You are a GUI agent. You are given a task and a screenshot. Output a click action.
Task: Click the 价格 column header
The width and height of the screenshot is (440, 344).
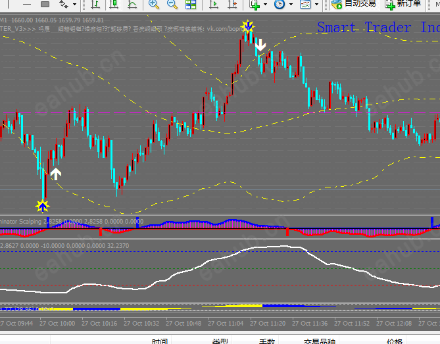(395, 341)
